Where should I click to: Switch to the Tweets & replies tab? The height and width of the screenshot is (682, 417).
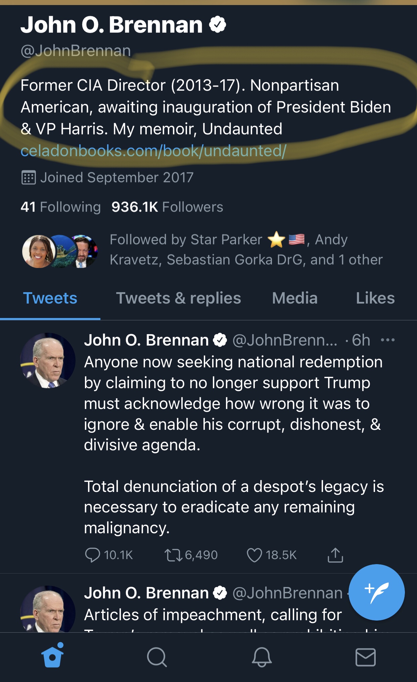(x=178, y=298)
